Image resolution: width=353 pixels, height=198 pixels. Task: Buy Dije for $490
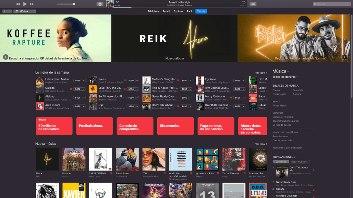pyautogui.click(x=131, y=107)
